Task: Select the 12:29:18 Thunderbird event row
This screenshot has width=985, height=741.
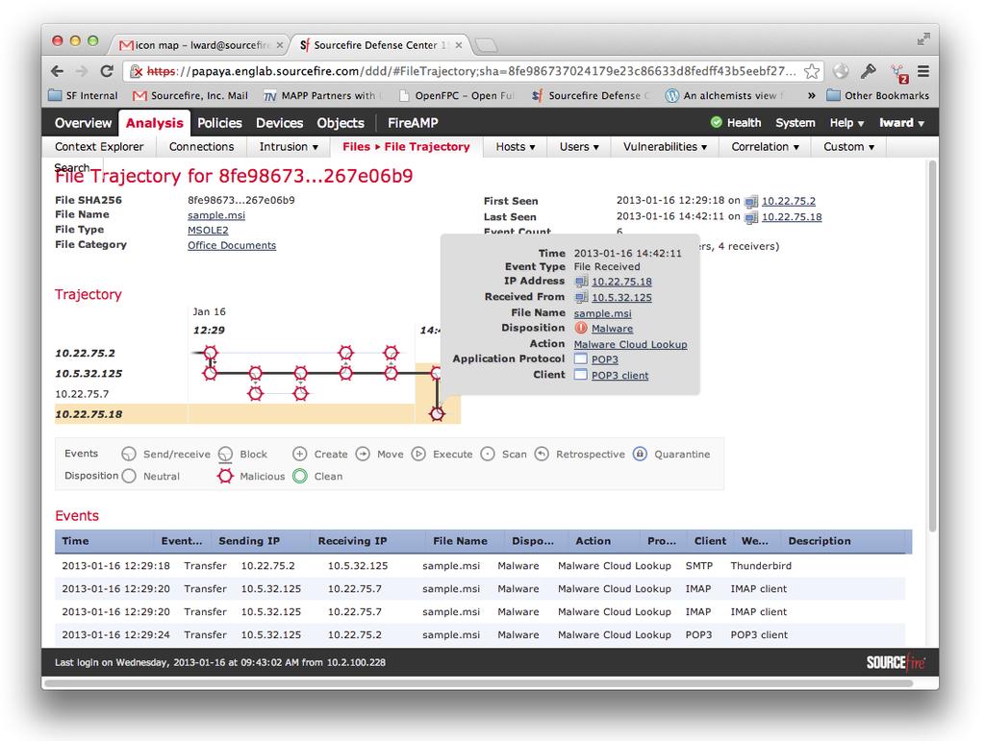Action: point(480,566)
